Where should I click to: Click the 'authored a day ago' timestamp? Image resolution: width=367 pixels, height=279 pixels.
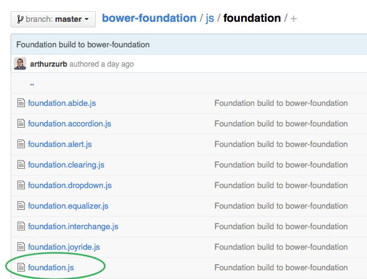(x=102, y=64)
